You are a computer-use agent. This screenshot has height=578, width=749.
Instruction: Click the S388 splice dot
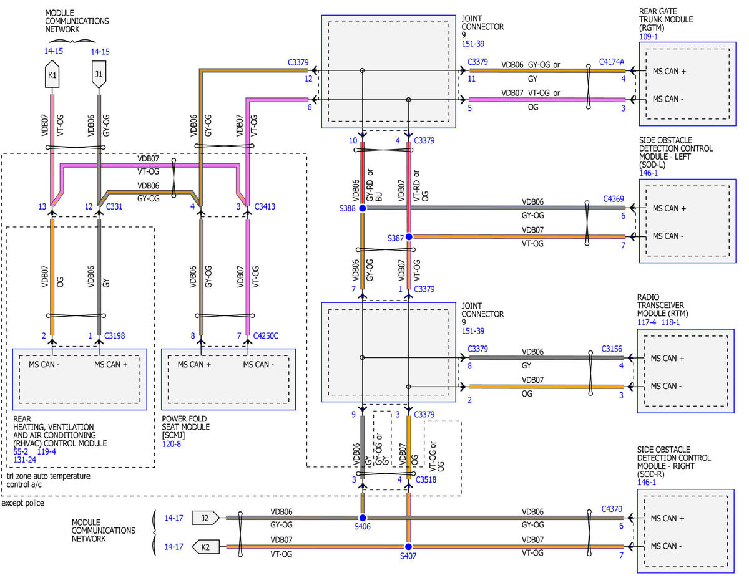point(362,208)
